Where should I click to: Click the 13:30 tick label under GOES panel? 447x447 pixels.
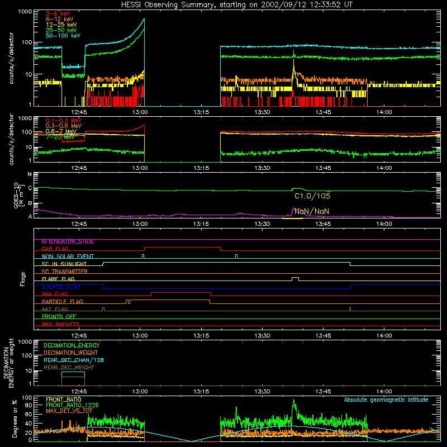pyautogui.click(x=262, y=224)
